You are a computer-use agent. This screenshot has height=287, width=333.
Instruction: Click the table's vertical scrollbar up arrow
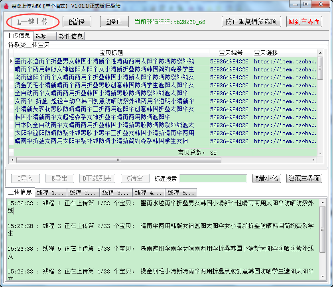[320, 53]
